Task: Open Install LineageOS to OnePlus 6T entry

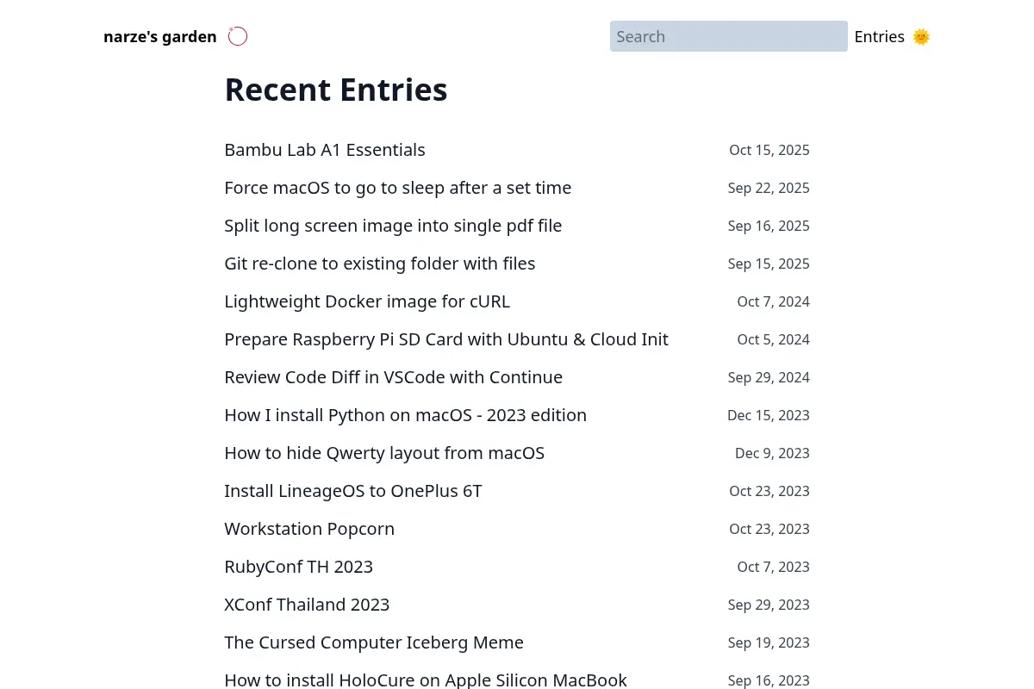Action: 353,491
